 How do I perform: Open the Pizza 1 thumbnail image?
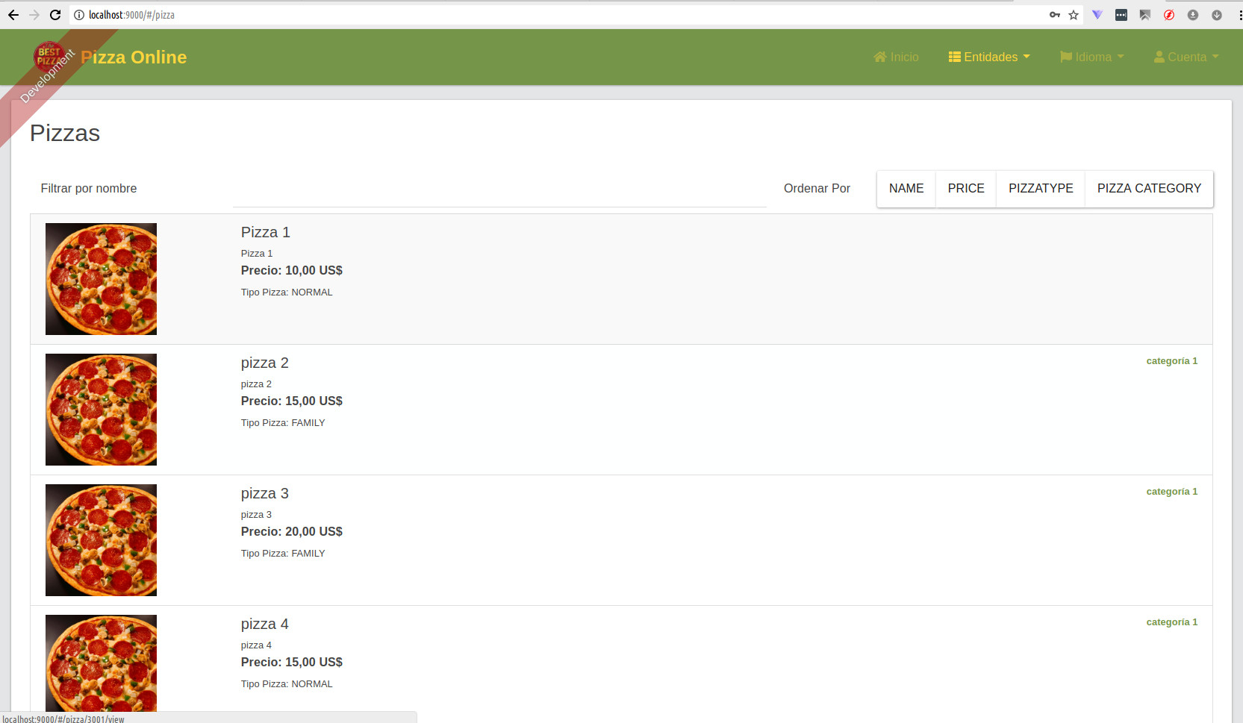click(101, 279)
